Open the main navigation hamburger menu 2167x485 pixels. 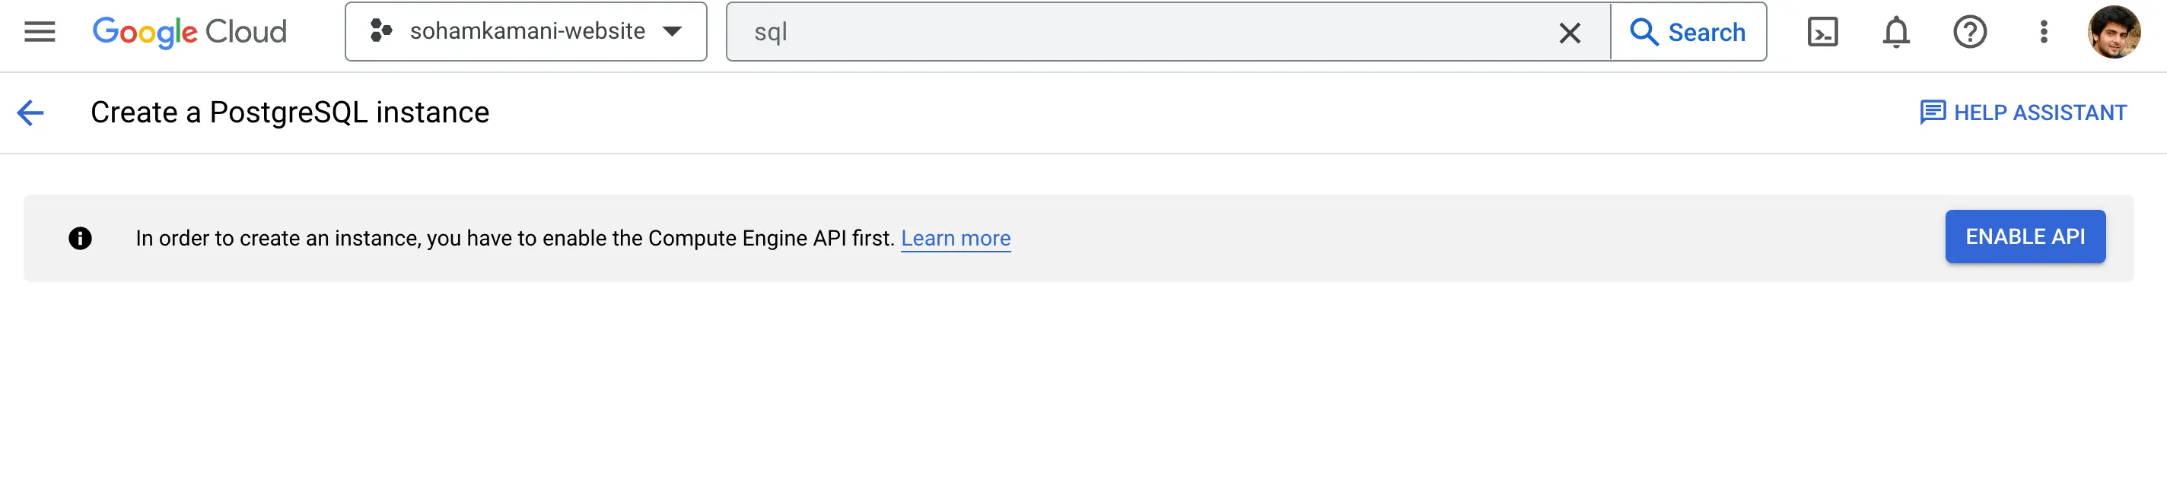[x=40, y=32]
